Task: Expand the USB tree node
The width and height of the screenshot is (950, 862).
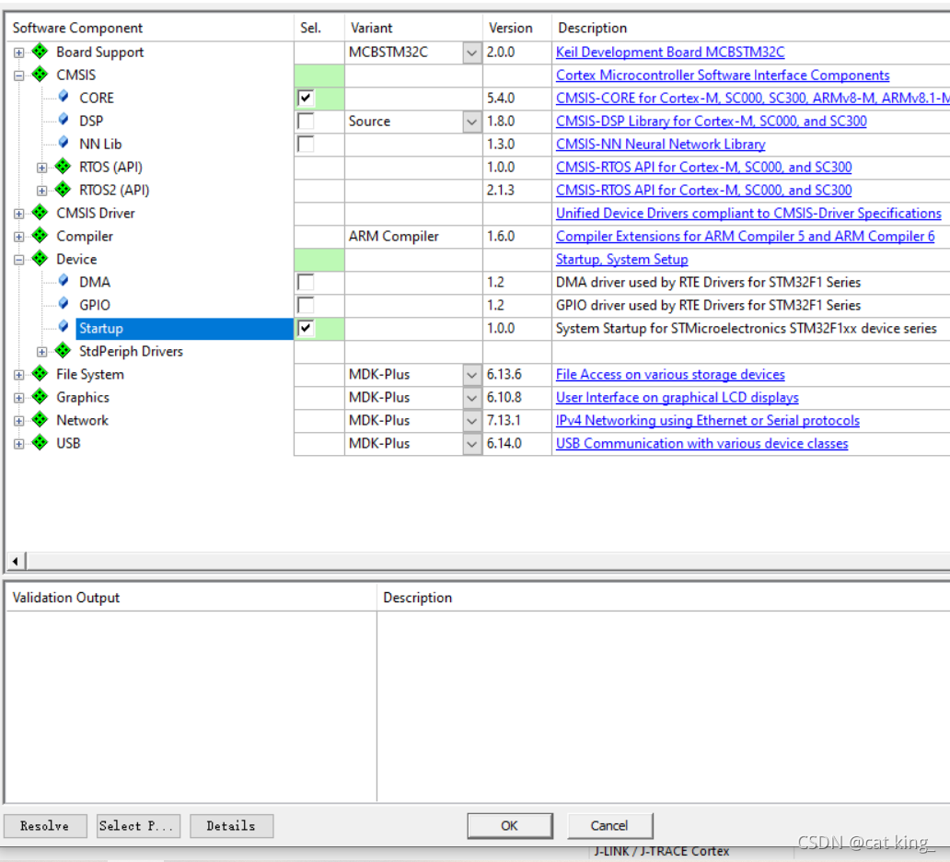Action: coord(18,444)
